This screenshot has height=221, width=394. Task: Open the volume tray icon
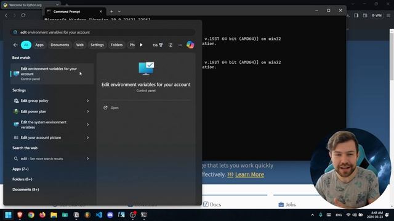click(x=355, y=215)
